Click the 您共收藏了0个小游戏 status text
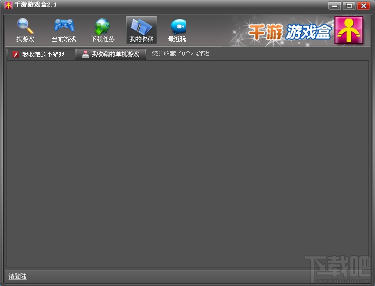Screen dimensions: 375x286 pyautogui.click(x=180, y=54)
